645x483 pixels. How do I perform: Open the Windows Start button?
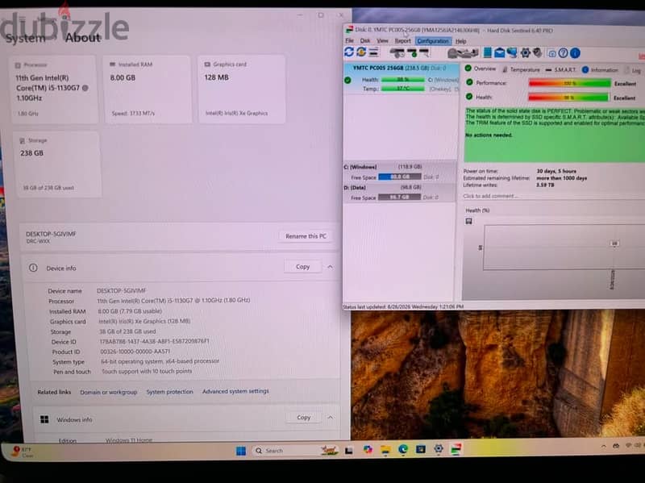click(240, 451)
